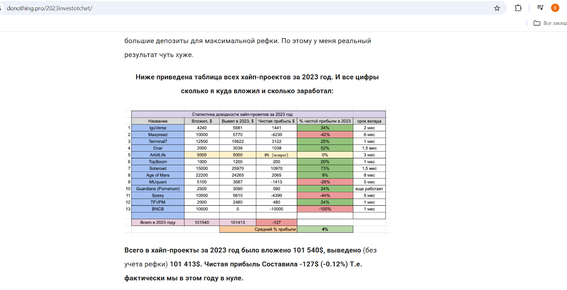Open the media controls icon
567x290 pixels.
(540, 8)
